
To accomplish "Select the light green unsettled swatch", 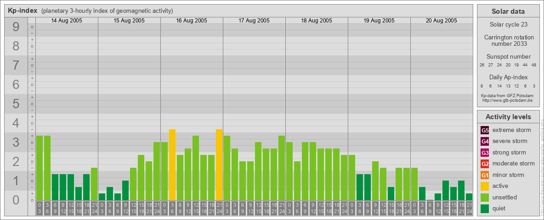I will click(x=485, y=197).
